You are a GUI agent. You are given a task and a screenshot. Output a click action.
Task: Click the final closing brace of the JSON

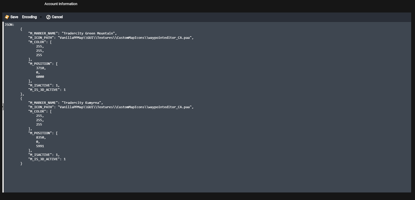click(21, 164)
